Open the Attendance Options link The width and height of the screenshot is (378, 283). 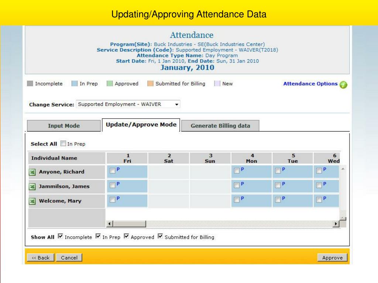(310, 84)
